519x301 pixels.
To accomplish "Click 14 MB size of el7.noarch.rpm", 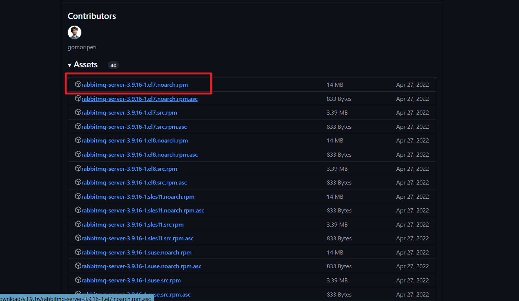I will [335, 85].
